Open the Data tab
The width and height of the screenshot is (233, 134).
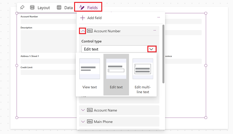tap(65, 8)
